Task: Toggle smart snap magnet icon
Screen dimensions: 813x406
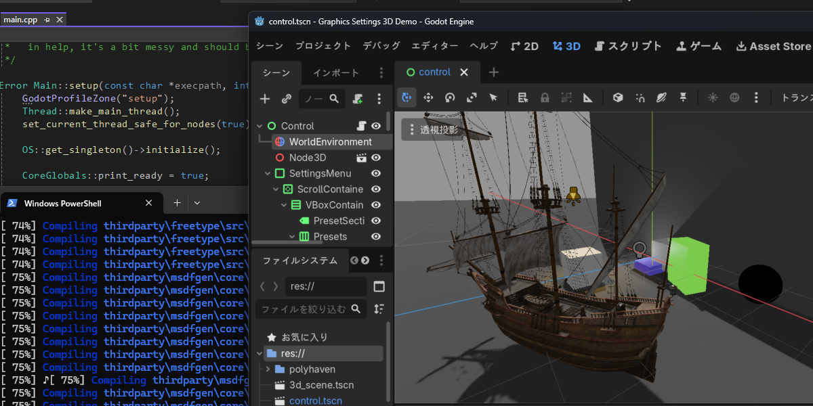Action: coord(640,97)
